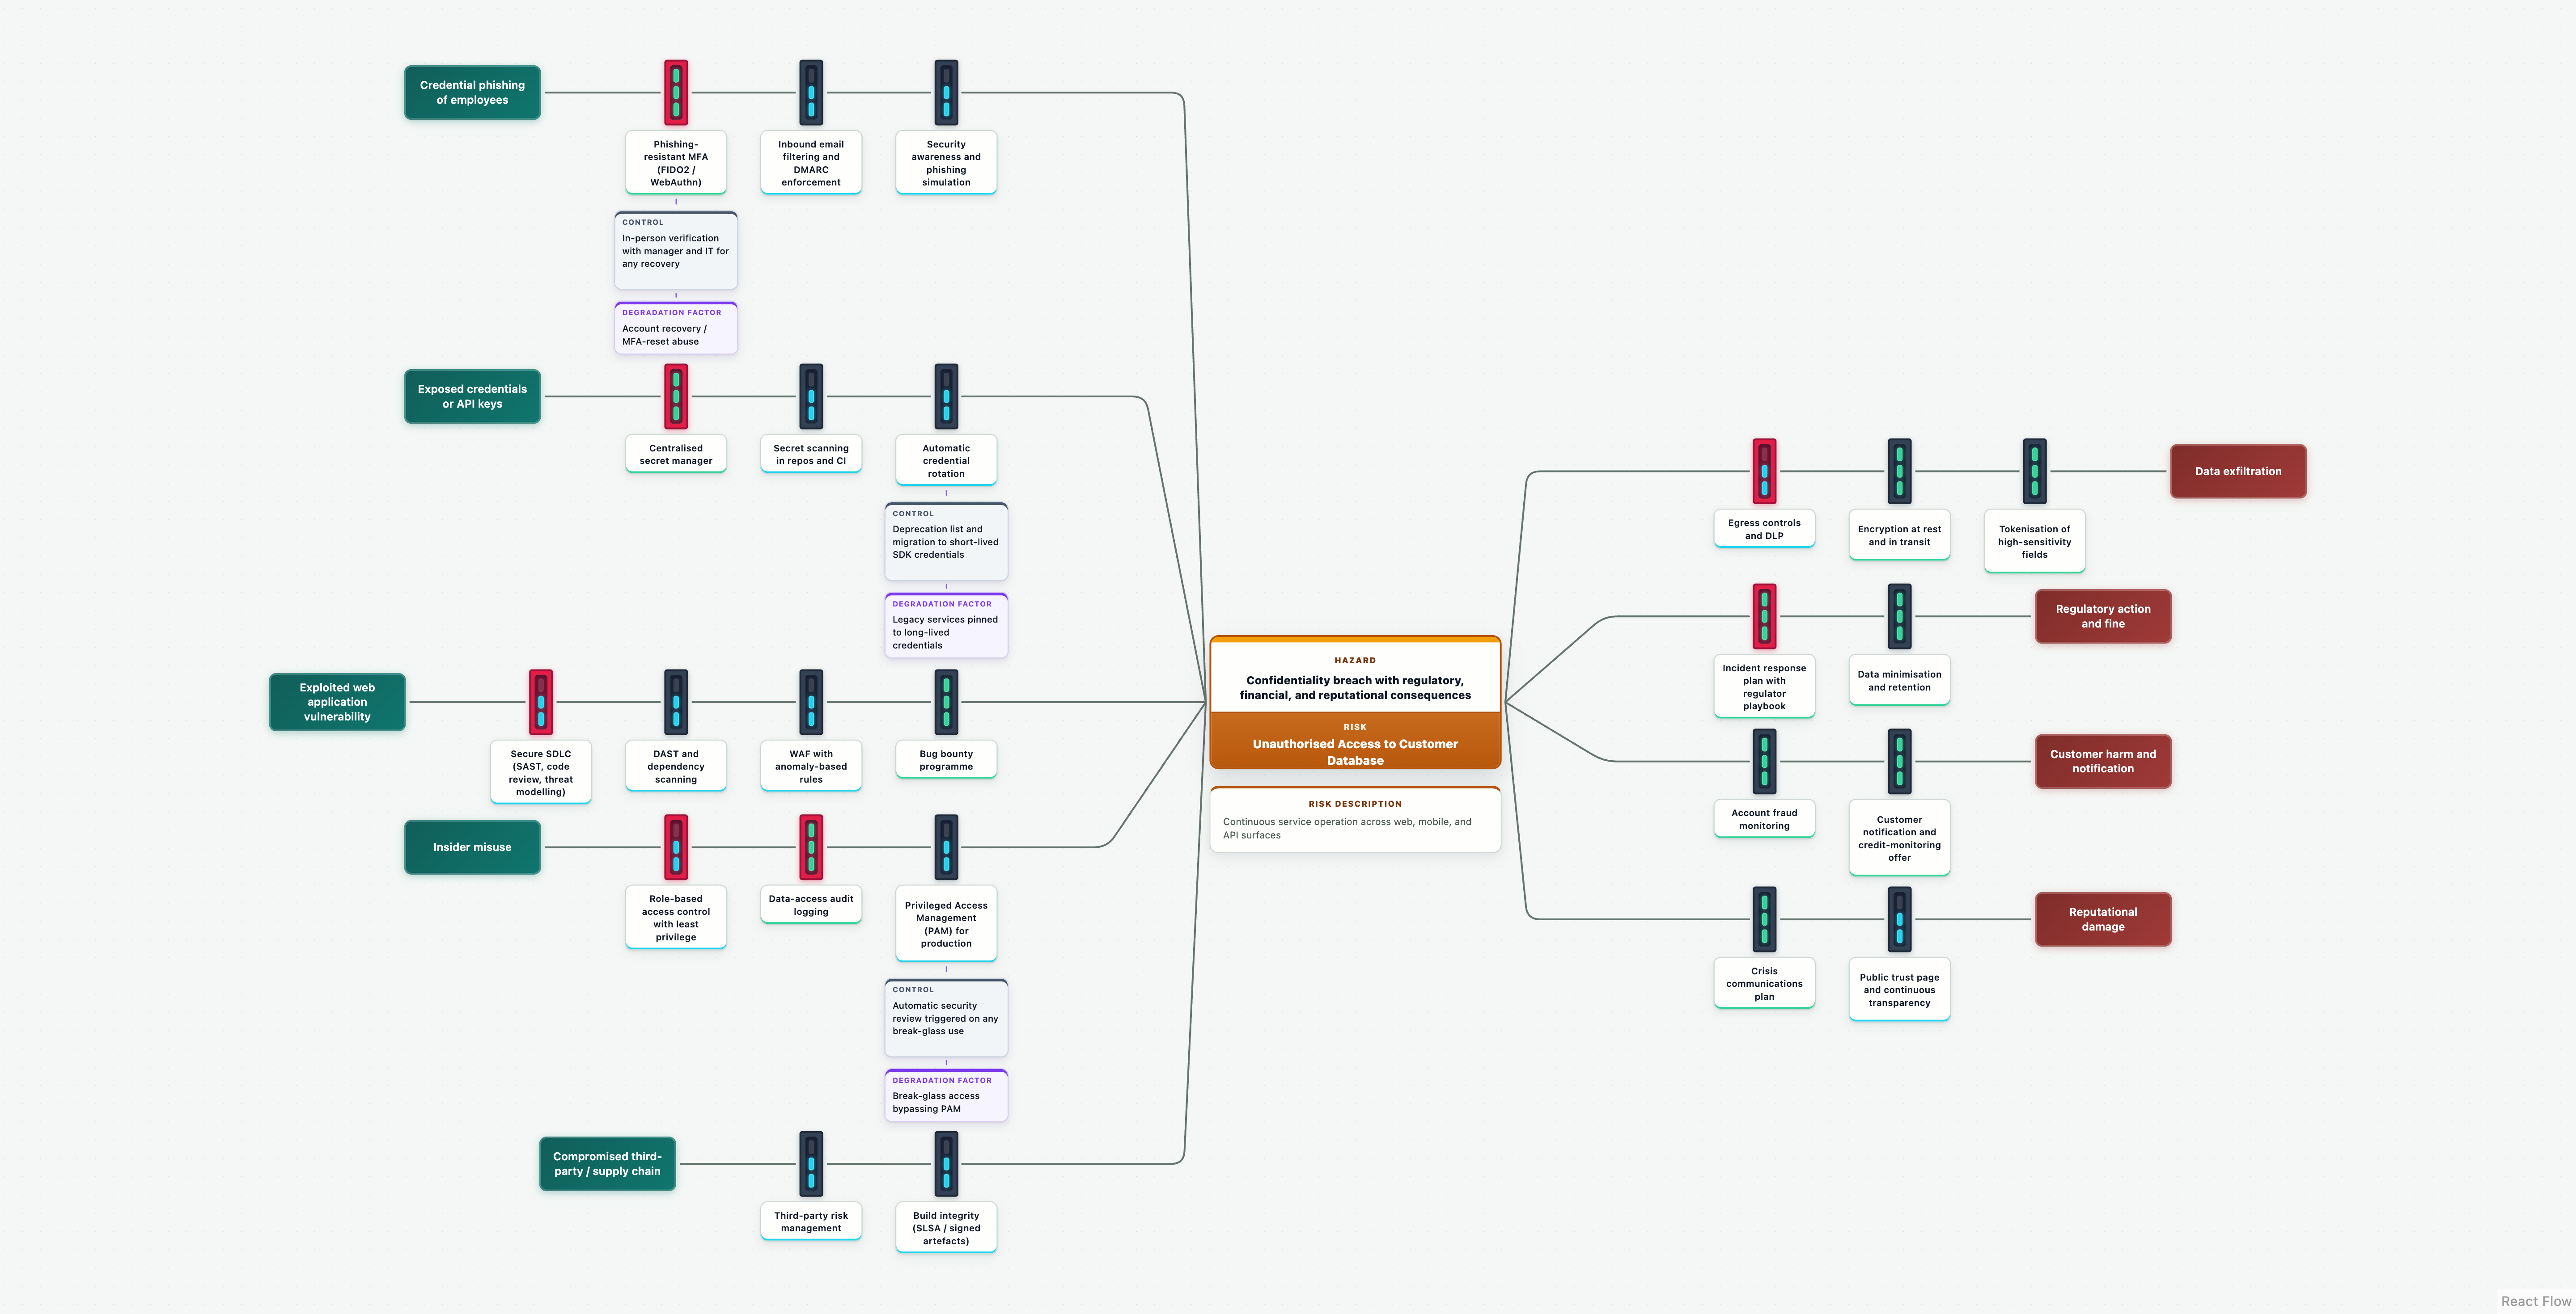
Task: Select the Data-access audit logging barrier icon
Action: tap(811, 847)
